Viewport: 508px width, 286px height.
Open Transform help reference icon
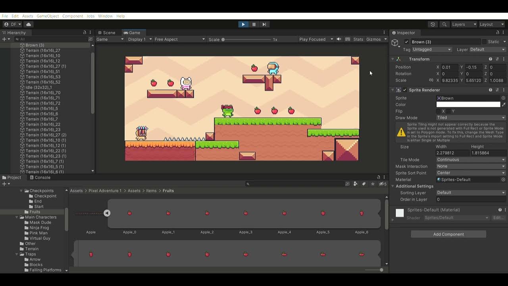[x=491, y=59]
